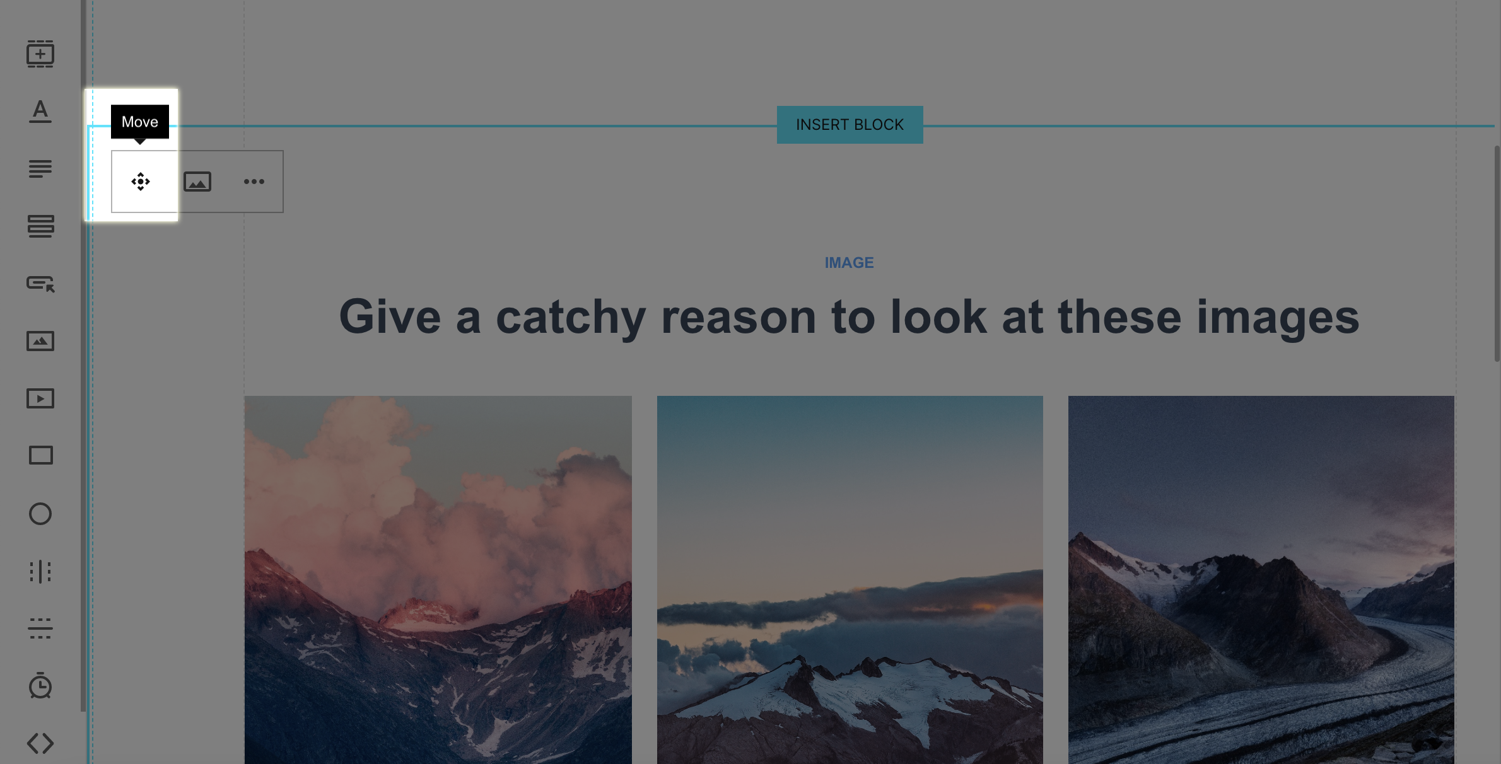Select the glacier valley mountain image

point(1261,580)
